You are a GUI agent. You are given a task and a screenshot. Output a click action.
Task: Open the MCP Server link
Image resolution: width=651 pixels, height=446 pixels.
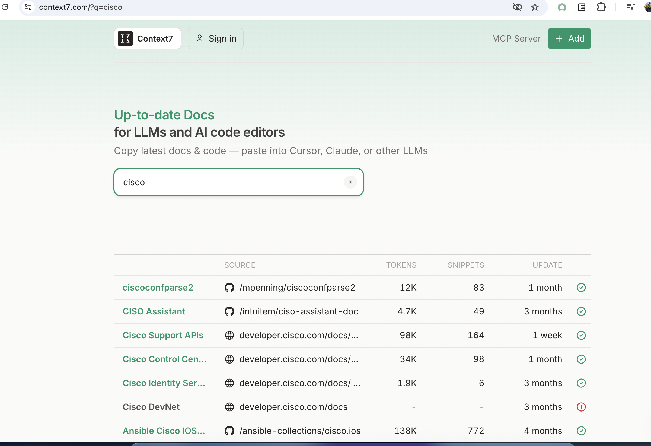(516, 38)
